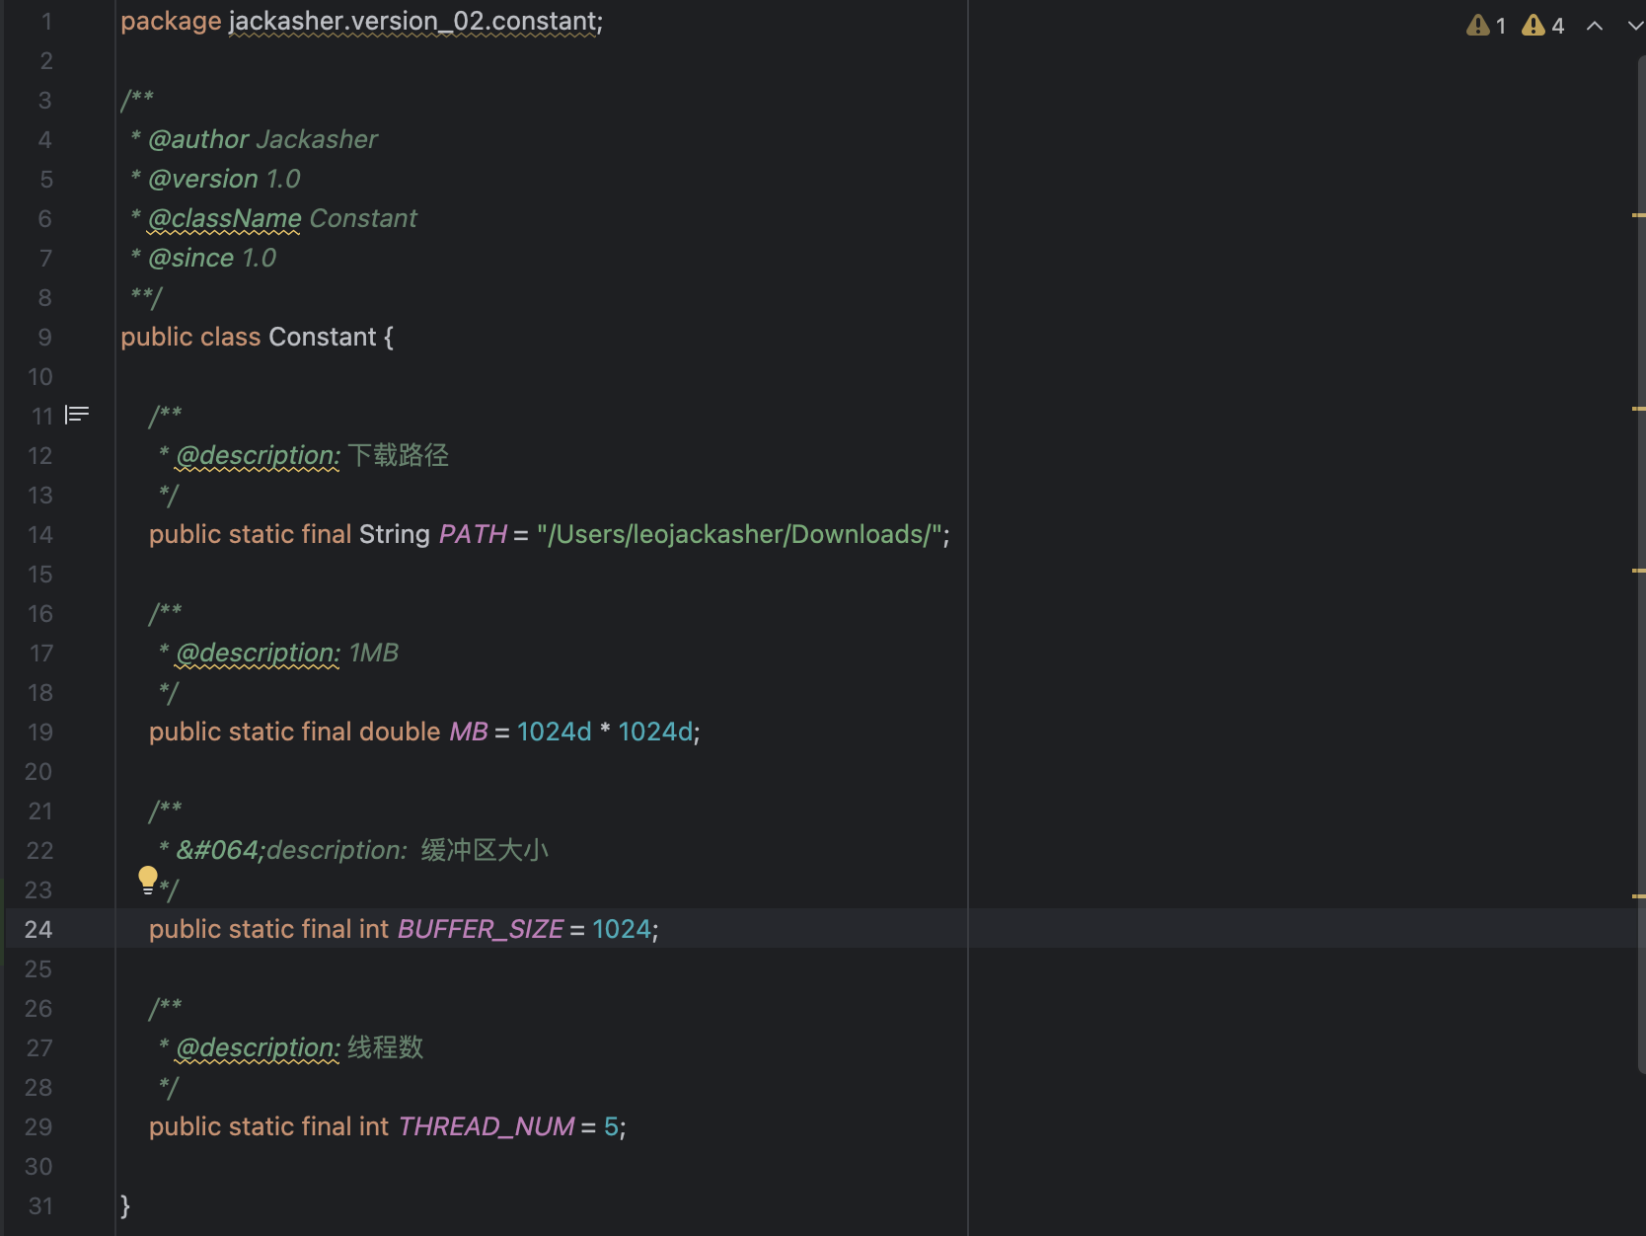The height and width of the screenshot is (1236, 1646).
Task: Click the THREAD_NUM constant name
Action: click(486, 1126)
